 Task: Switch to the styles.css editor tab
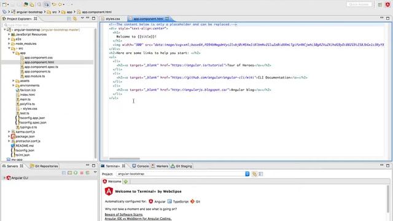113,19
